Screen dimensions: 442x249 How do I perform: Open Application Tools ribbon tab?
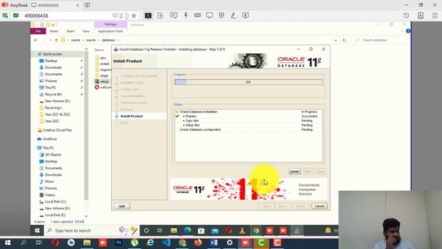click(110, 31)
